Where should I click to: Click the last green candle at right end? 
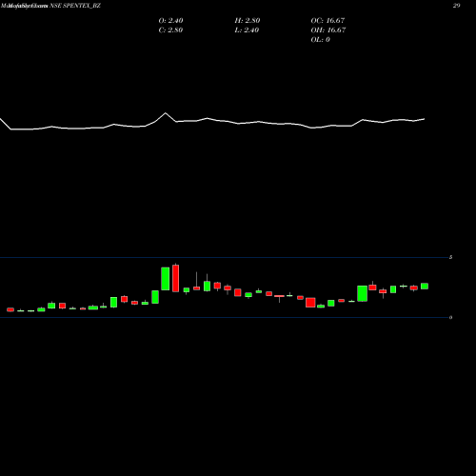(425, 286)
